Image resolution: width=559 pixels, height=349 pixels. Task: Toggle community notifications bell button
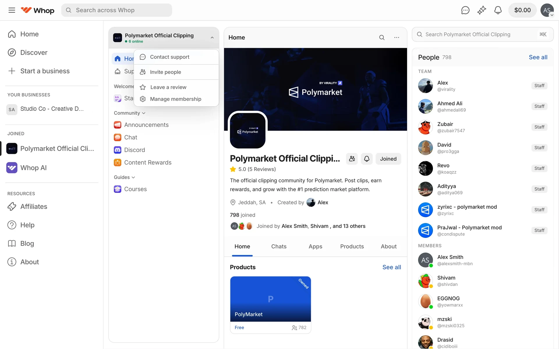click(x=367, y=159)
